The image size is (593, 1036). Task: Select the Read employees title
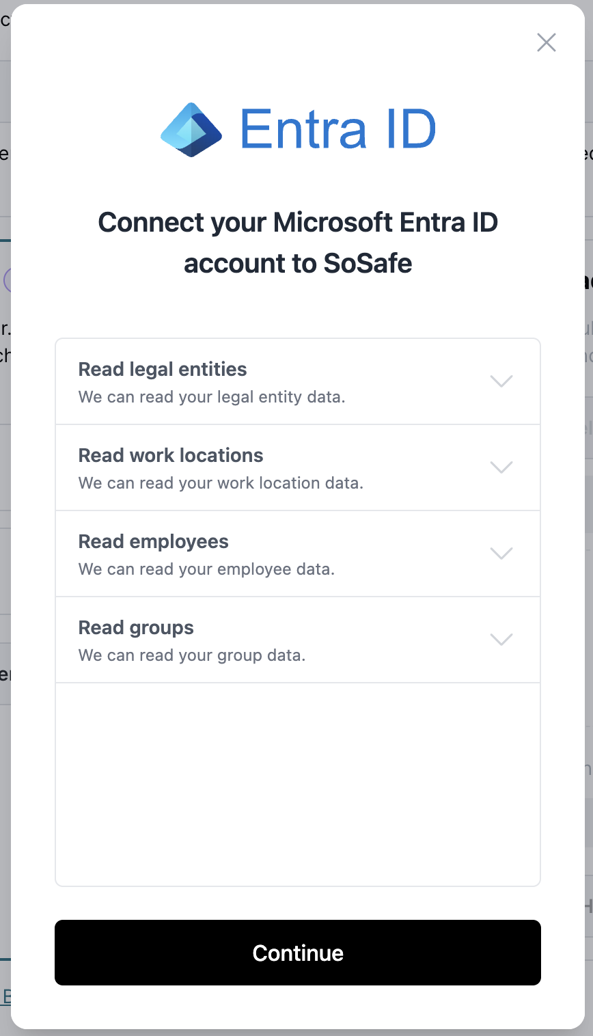[154, 542]
